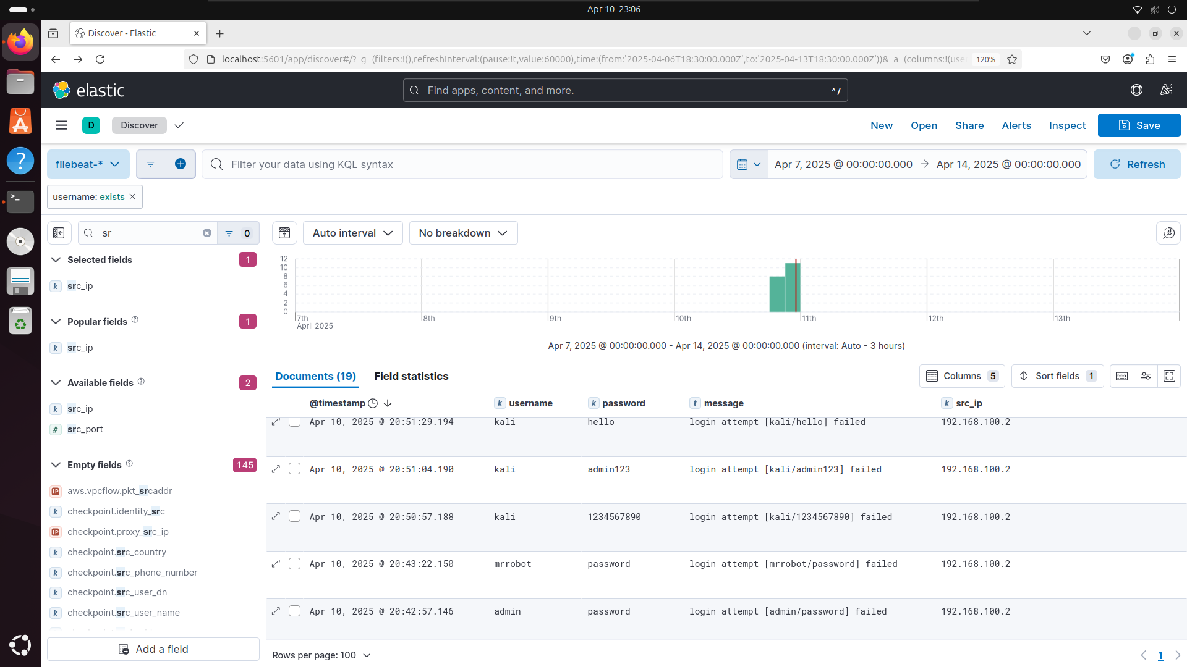Open the Kibana main navigation menu
Screen dimensions: 1187x667
tap(61, 125)
